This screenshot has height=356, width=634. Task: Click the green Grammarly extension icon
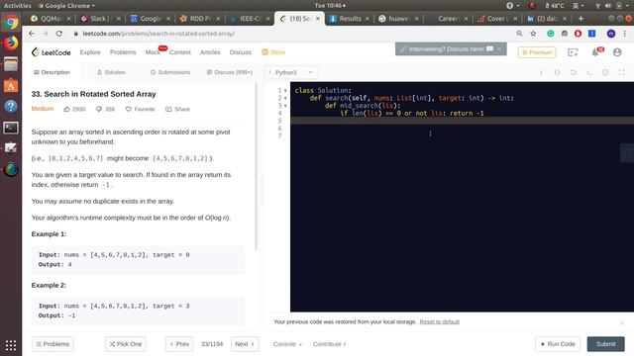(551, 34)
